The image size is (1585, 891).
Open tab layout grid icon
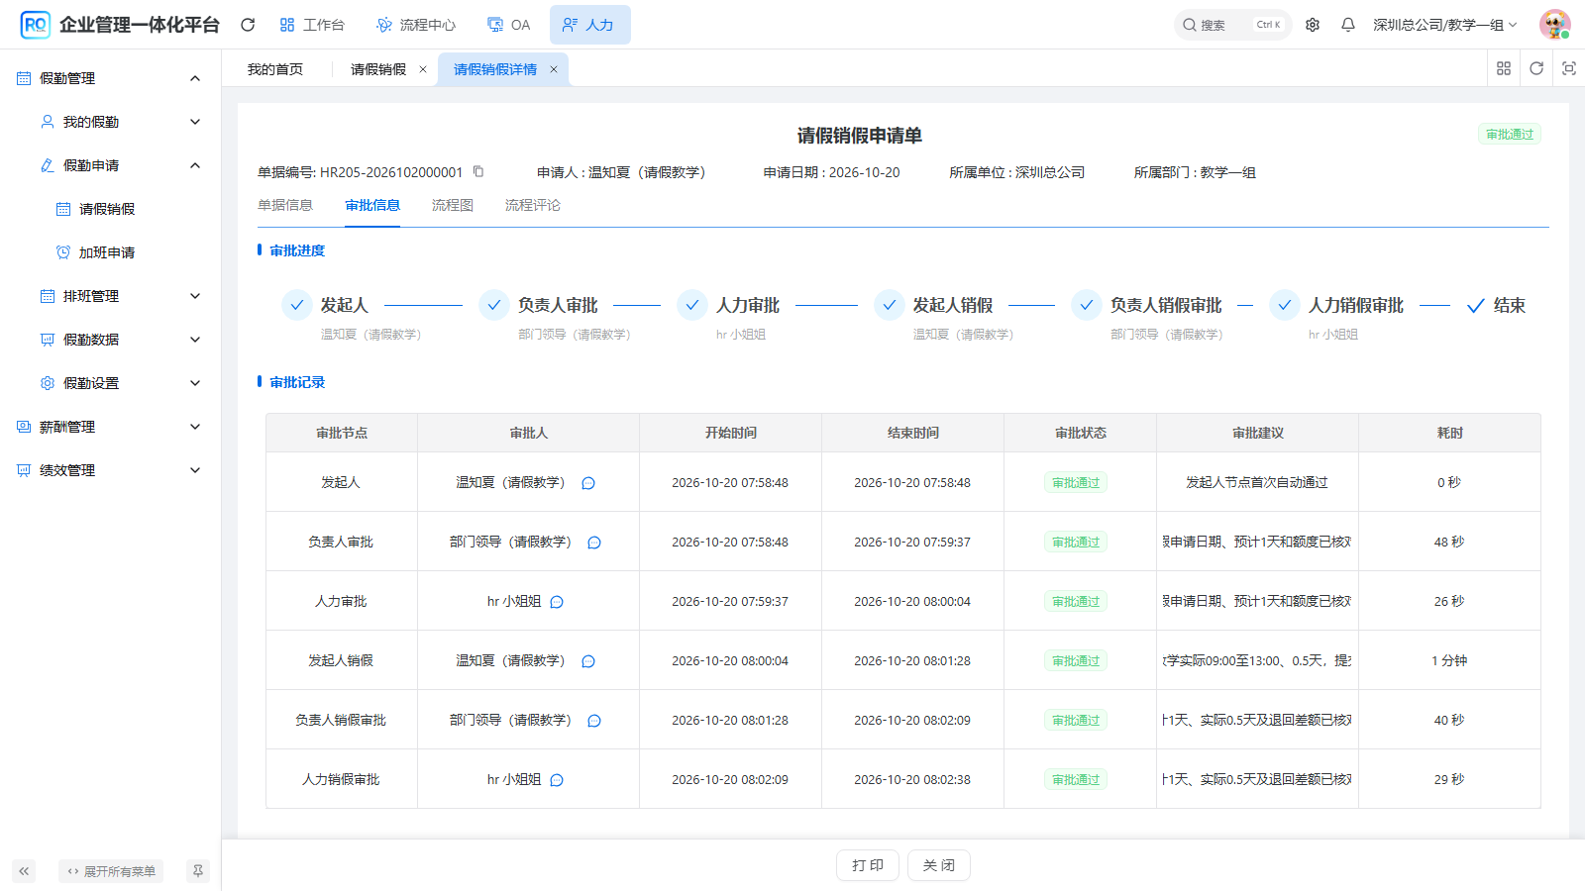1504,68
